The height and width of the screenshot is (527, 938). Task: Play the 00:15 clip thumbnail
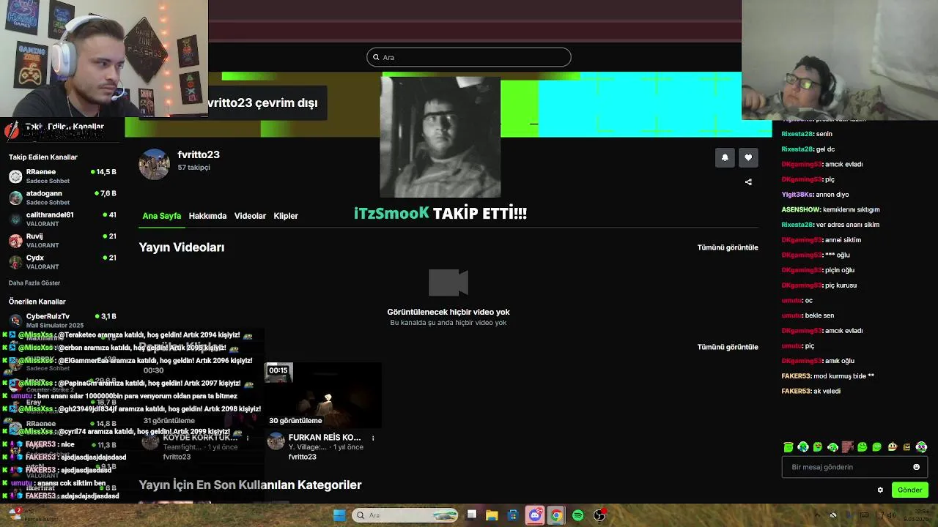point(323,395)
